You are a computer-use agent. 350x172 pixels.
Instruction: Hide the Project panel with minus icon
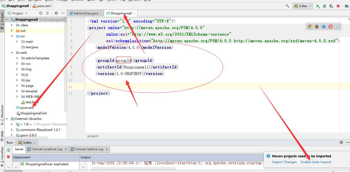(63, 13)
